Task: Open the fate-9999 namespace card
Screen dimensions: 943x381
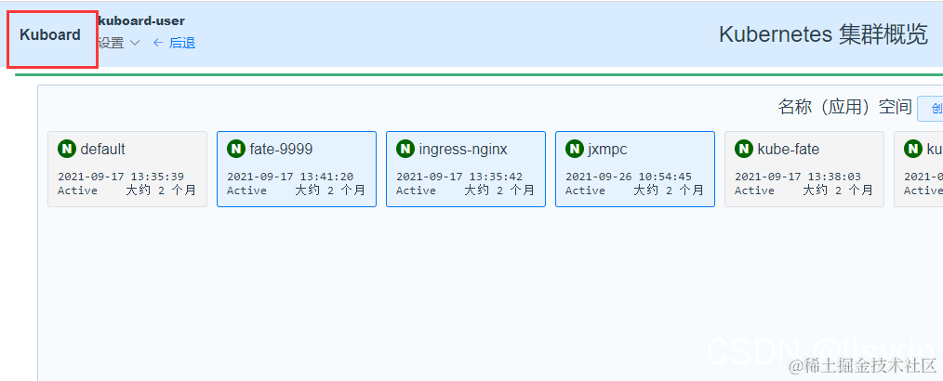Action: [297, 169]
